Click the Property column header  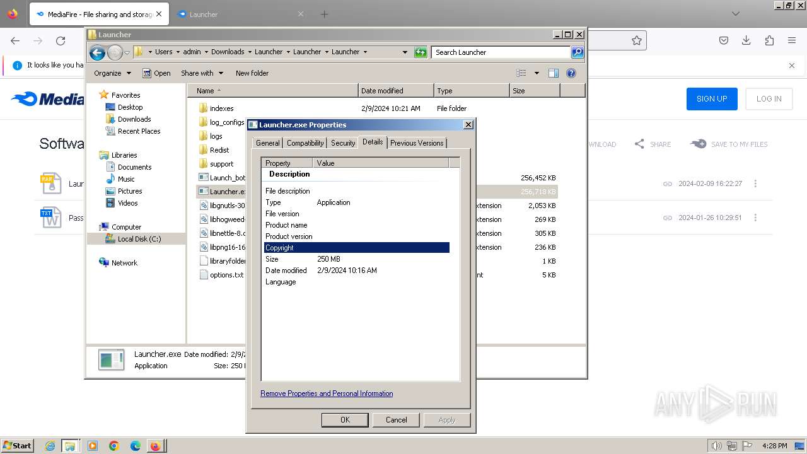[x=287, y=163]
